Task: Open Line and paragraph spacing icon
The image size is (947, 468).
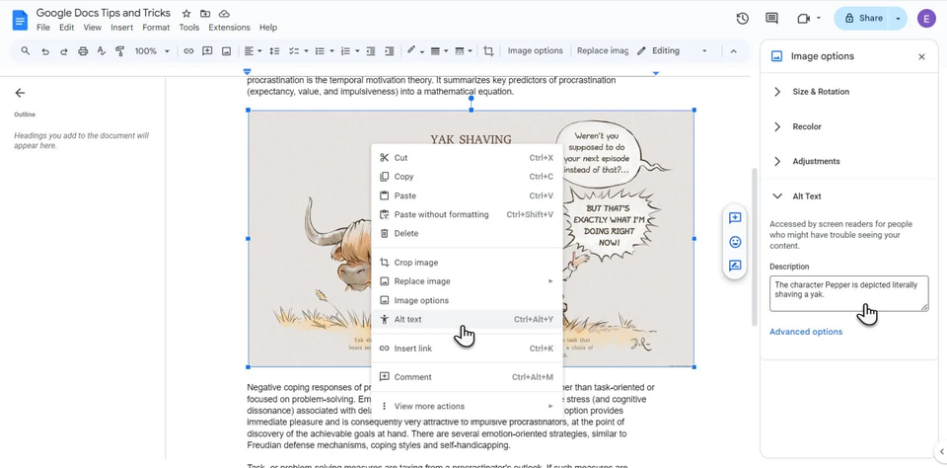Action: pyautogui.click(x=274, y=51)
